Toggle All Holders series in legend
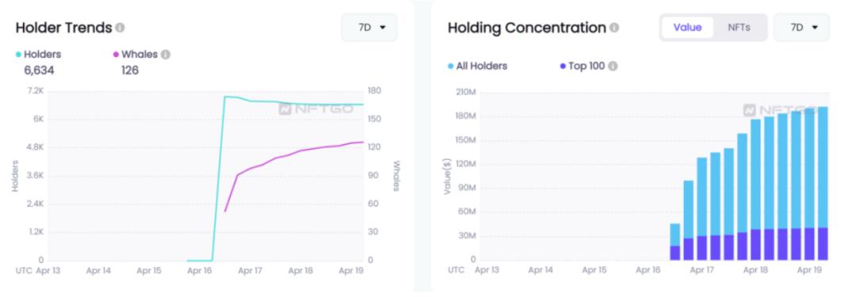This screenshot has width=856, height=297. pos(478,66)
